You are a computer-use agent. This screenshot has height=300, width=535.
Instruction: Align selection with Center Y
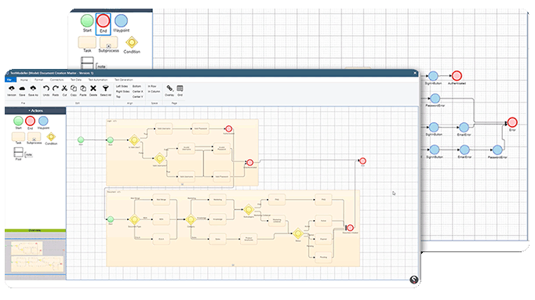point(137,96)
